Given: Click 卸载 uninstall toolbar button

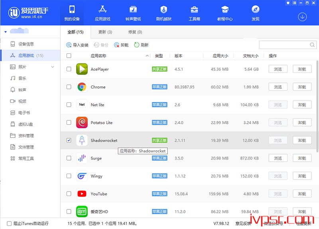Looking at the screenshot, I should pos(121,45).
